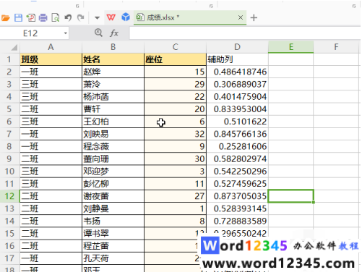Close the 成绩.xlsx tab
This screenshot has height=275, width=362.
click(x=241, y=17)
